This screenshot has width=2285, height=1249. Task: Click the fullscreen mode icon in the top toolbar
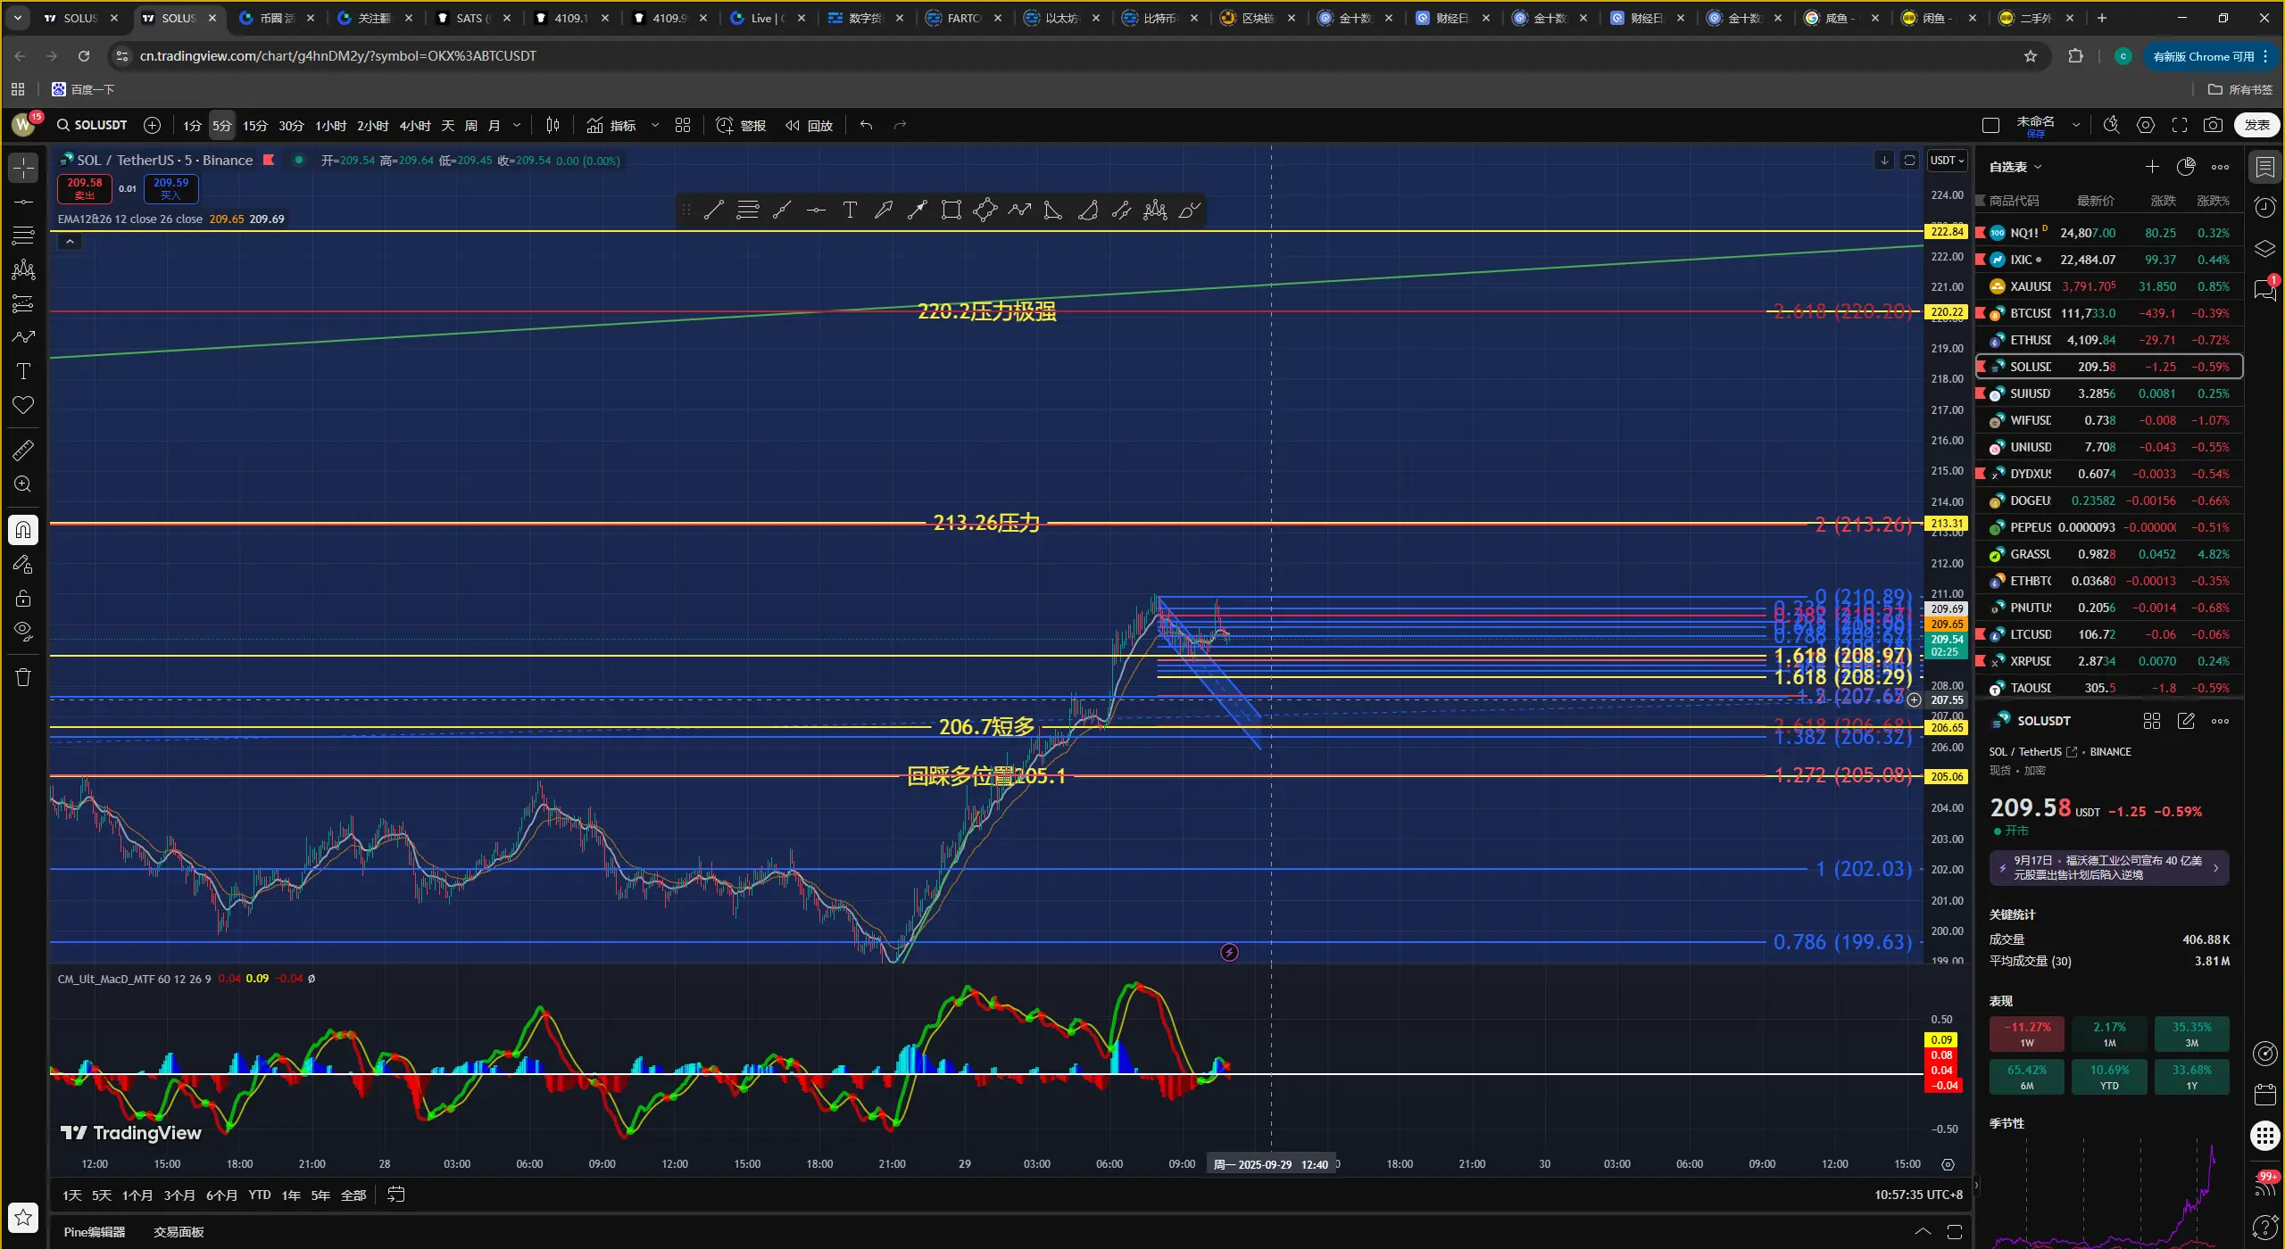tap(2179, 126)
